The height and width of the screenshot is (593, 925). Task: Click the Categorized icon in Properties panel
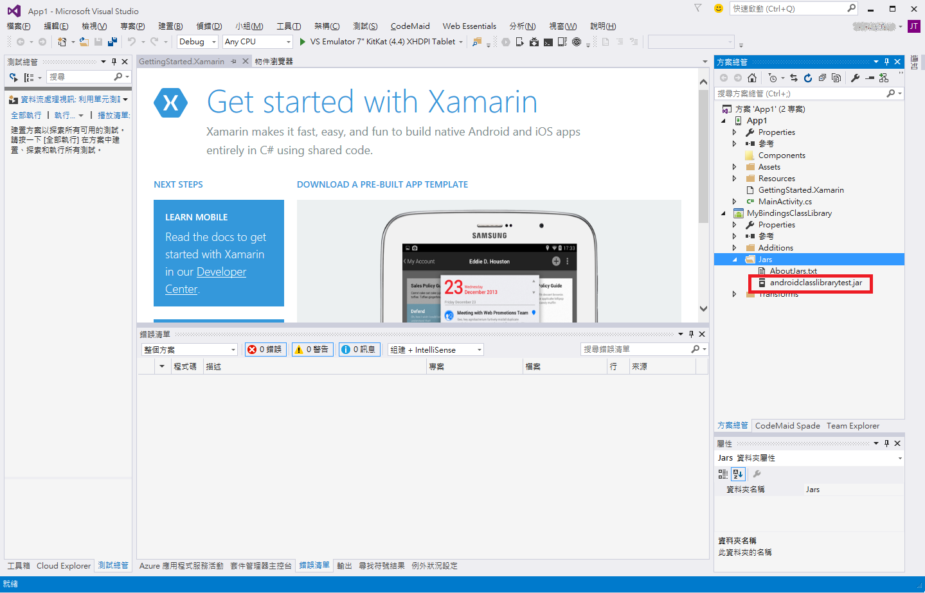coord(723,474)
